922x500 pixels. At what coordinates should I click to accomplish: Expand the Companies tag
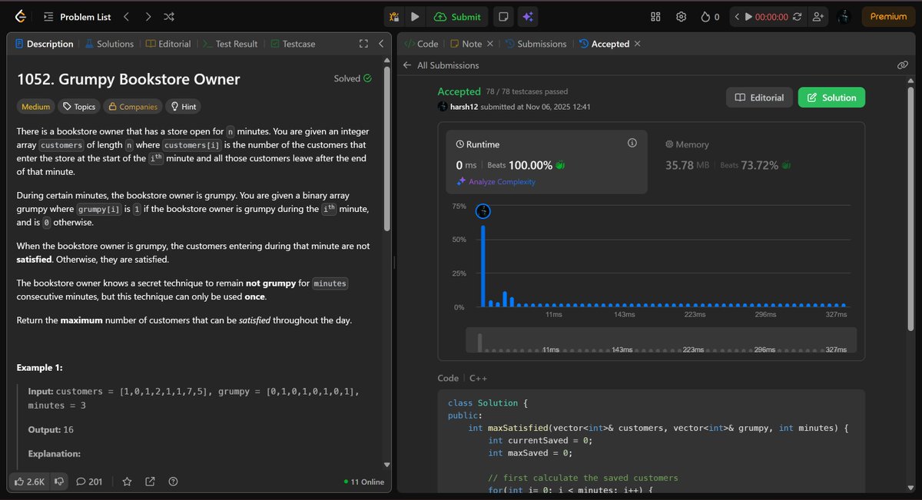[133, 107]
